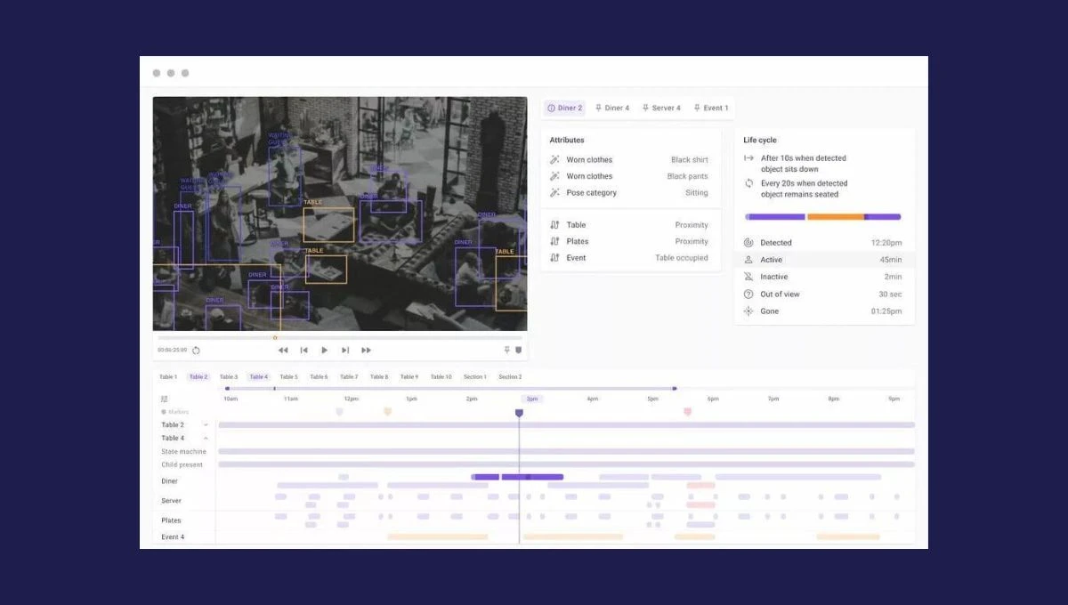
Task: Click the orange segment of life cycle bar
Action: coord(836,217)
